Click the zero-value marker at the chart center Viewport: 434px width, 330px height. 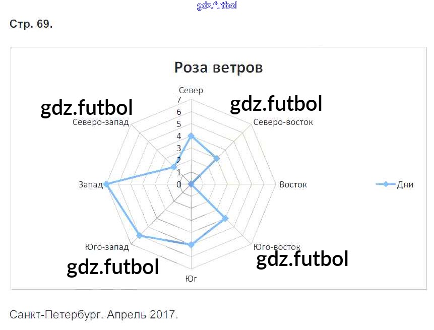pos(191,185)
